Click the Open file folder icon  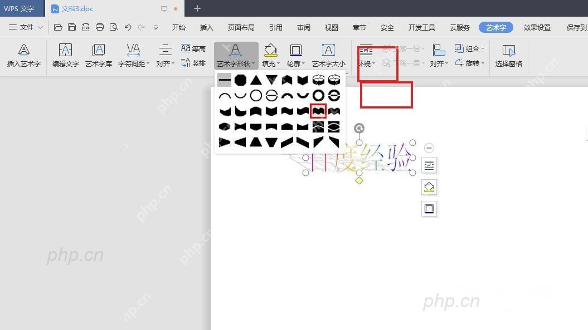tap(58, 27)
